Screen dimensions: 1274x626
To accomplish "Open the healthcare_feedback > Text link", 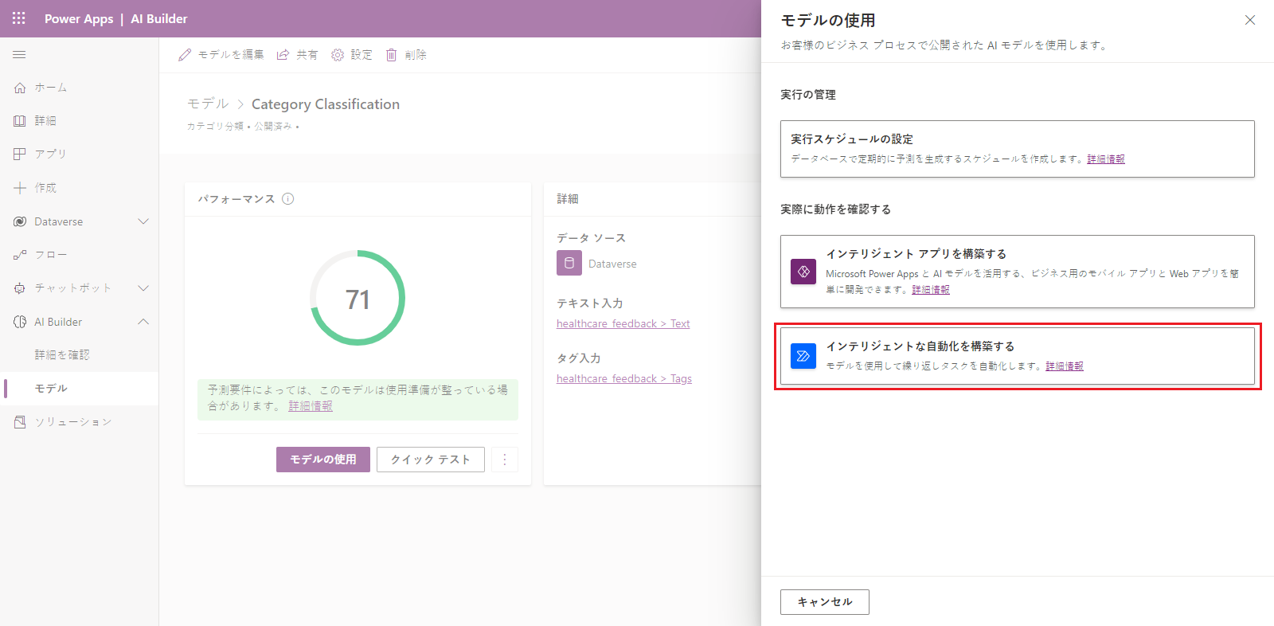I will 623,324.
